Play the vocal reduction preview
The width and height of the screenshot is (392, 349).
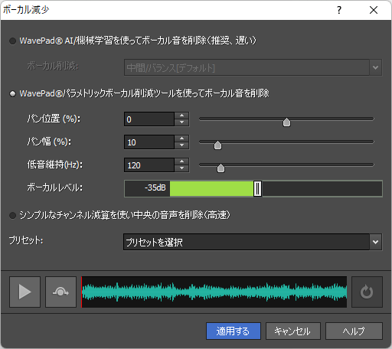coord(24,292)
